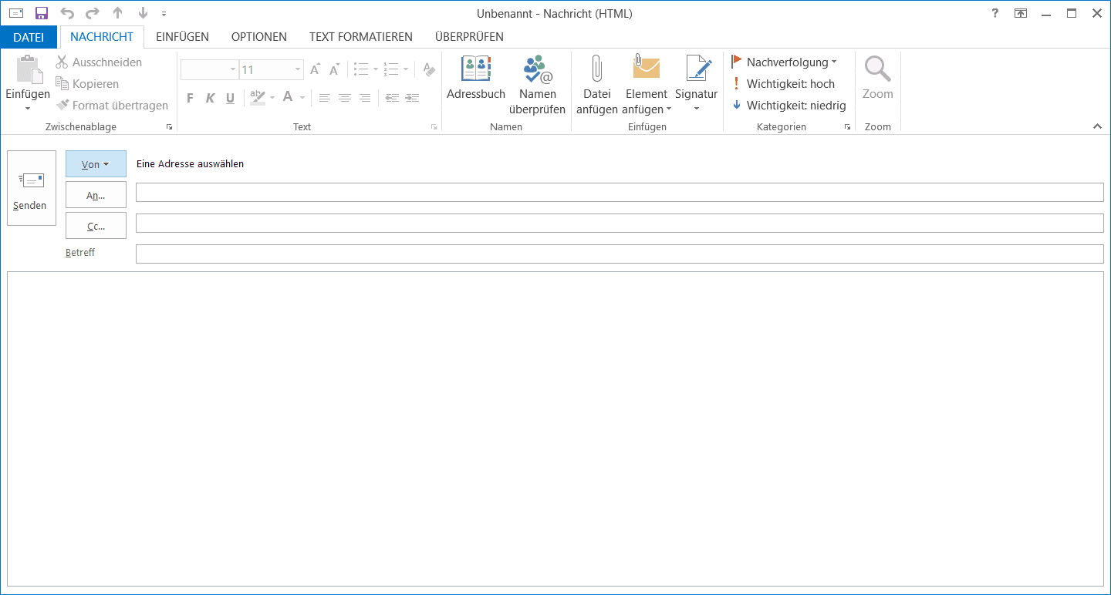Image resolution: width=1111 pixels, height=595 pixels.
Task: Open the Signatur menu
Action: 697,85
